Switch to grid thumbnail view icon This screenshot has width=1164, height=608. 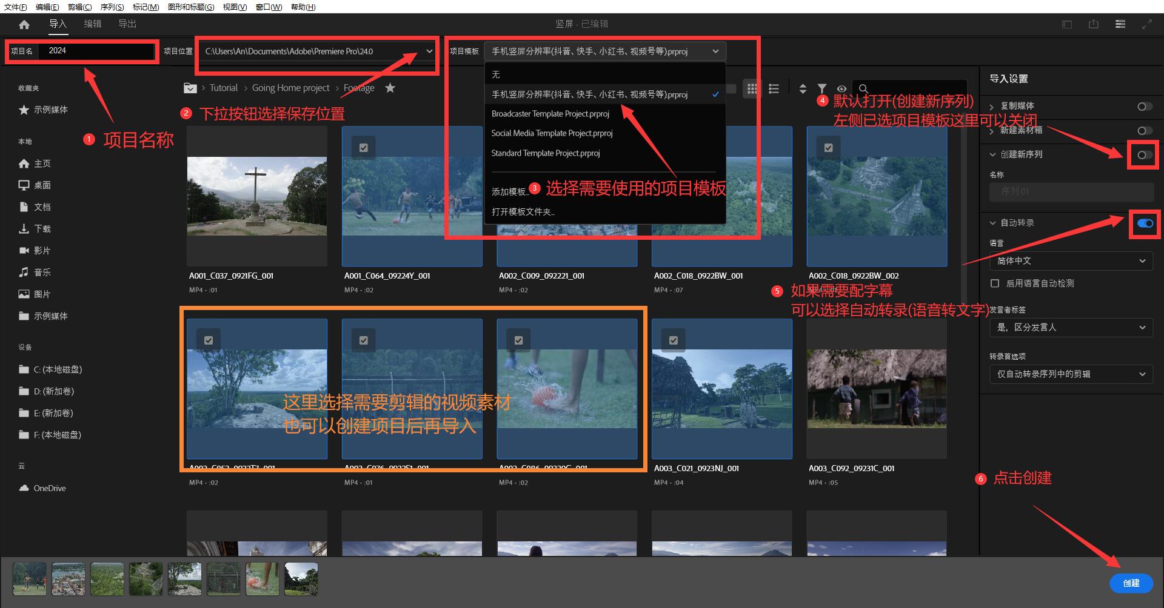pyautogui.click(x=752, y=88)
